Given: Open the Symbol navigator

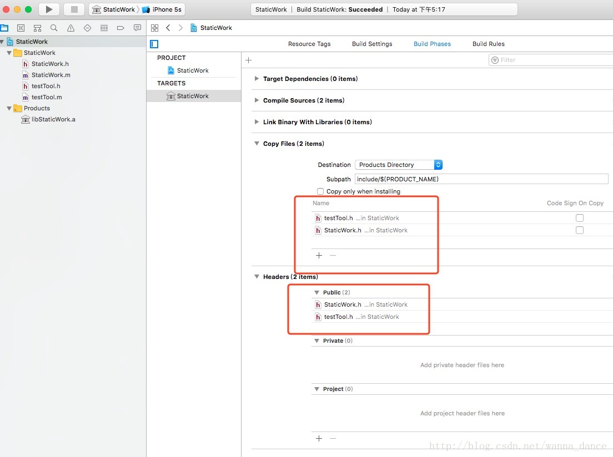Looking at the screenshot, I should tap(21, 28).
